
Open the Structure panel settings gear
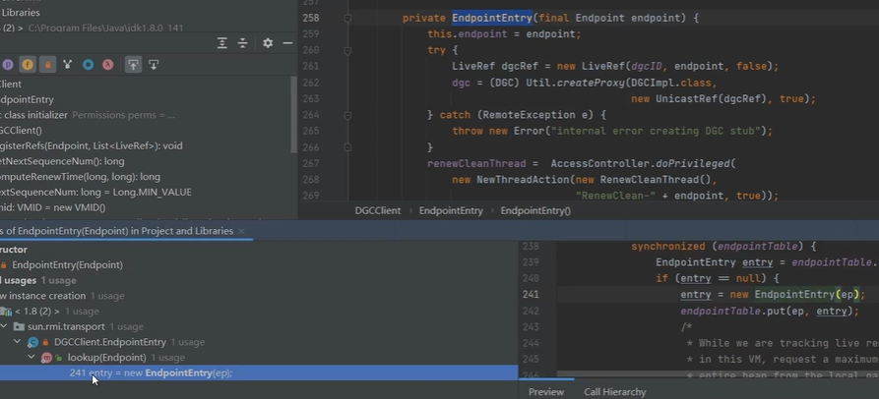(x=268, y=43)
